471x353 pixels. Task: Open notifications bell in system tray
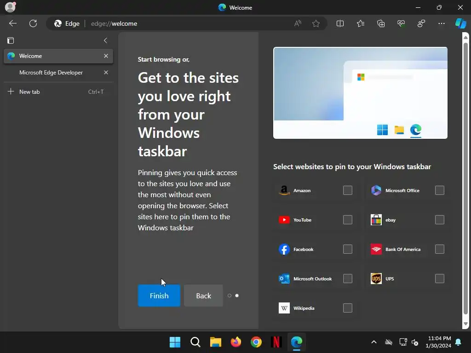pyautogui.click(x=459, y=342)
